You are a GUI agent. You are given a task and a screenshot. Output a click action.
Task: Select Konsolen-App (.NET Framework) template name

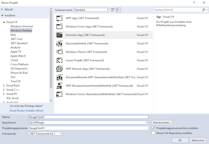click(x=85, y=35)
